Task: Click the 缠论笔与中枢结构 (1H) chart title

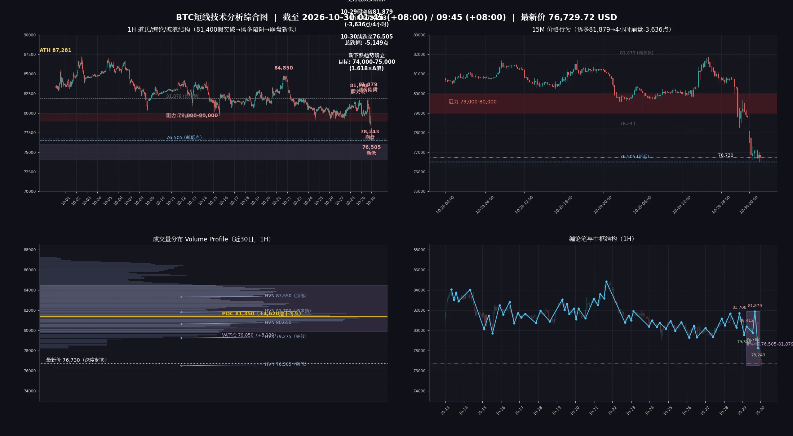Action: 603,239
